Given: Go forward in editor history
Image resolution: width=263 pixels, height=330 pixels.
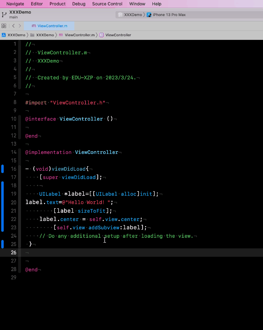Looking at the screenshot, I should 20,26.
